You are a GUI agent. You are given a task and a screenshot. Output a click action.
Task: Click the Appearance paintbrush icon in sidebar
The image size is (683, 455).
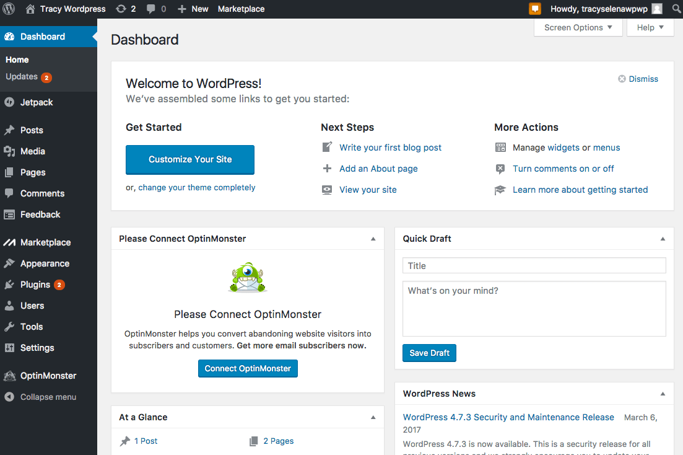tap(9, 263)
